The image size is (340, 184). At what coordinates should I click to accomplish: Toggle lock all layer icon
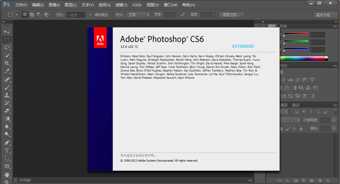(x=301, y=129)
